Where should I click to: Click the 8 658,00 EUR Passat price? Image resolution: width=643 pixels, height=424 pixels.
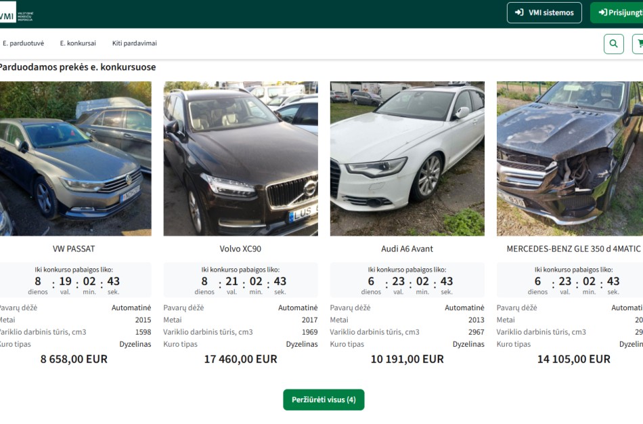tap(74, 359)
